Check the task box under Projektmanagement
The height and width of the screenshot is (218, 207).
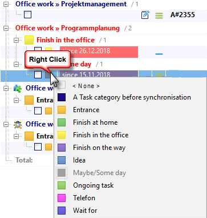coord(27,15)
